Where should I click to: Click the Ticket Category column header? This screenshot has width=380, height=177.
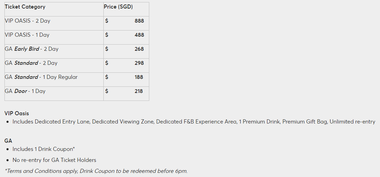[25, 7]
